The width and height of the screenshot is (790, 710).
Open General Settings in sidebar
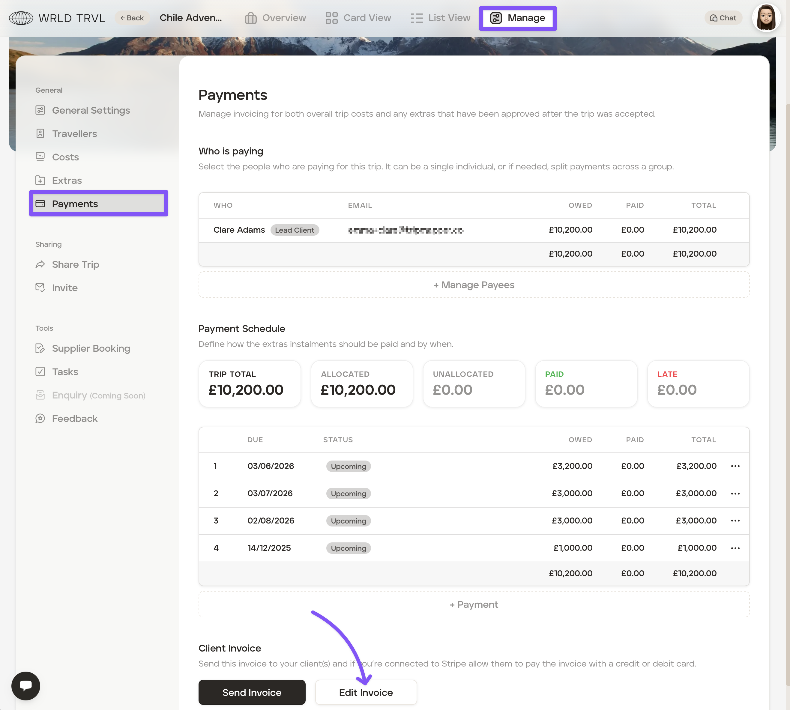coord(91,110)
